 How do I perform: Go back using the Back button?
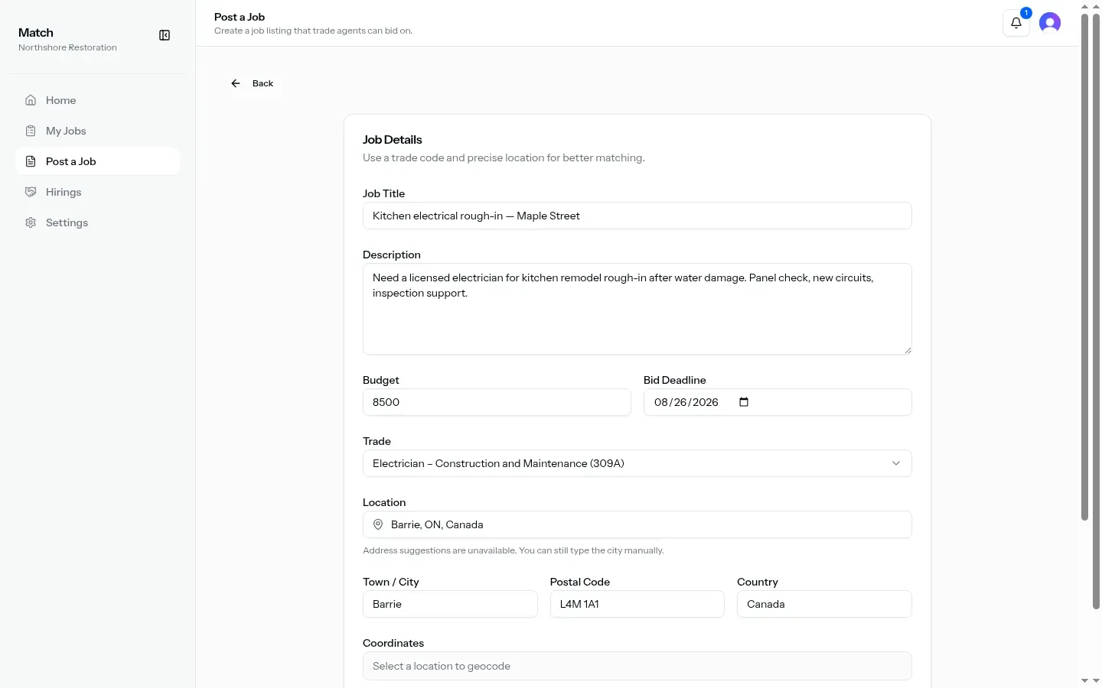pos(252,83)
